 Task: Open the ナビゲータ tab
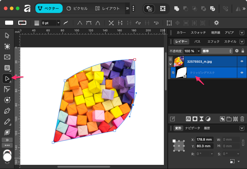pyautogui.click(x=193, y=128)
